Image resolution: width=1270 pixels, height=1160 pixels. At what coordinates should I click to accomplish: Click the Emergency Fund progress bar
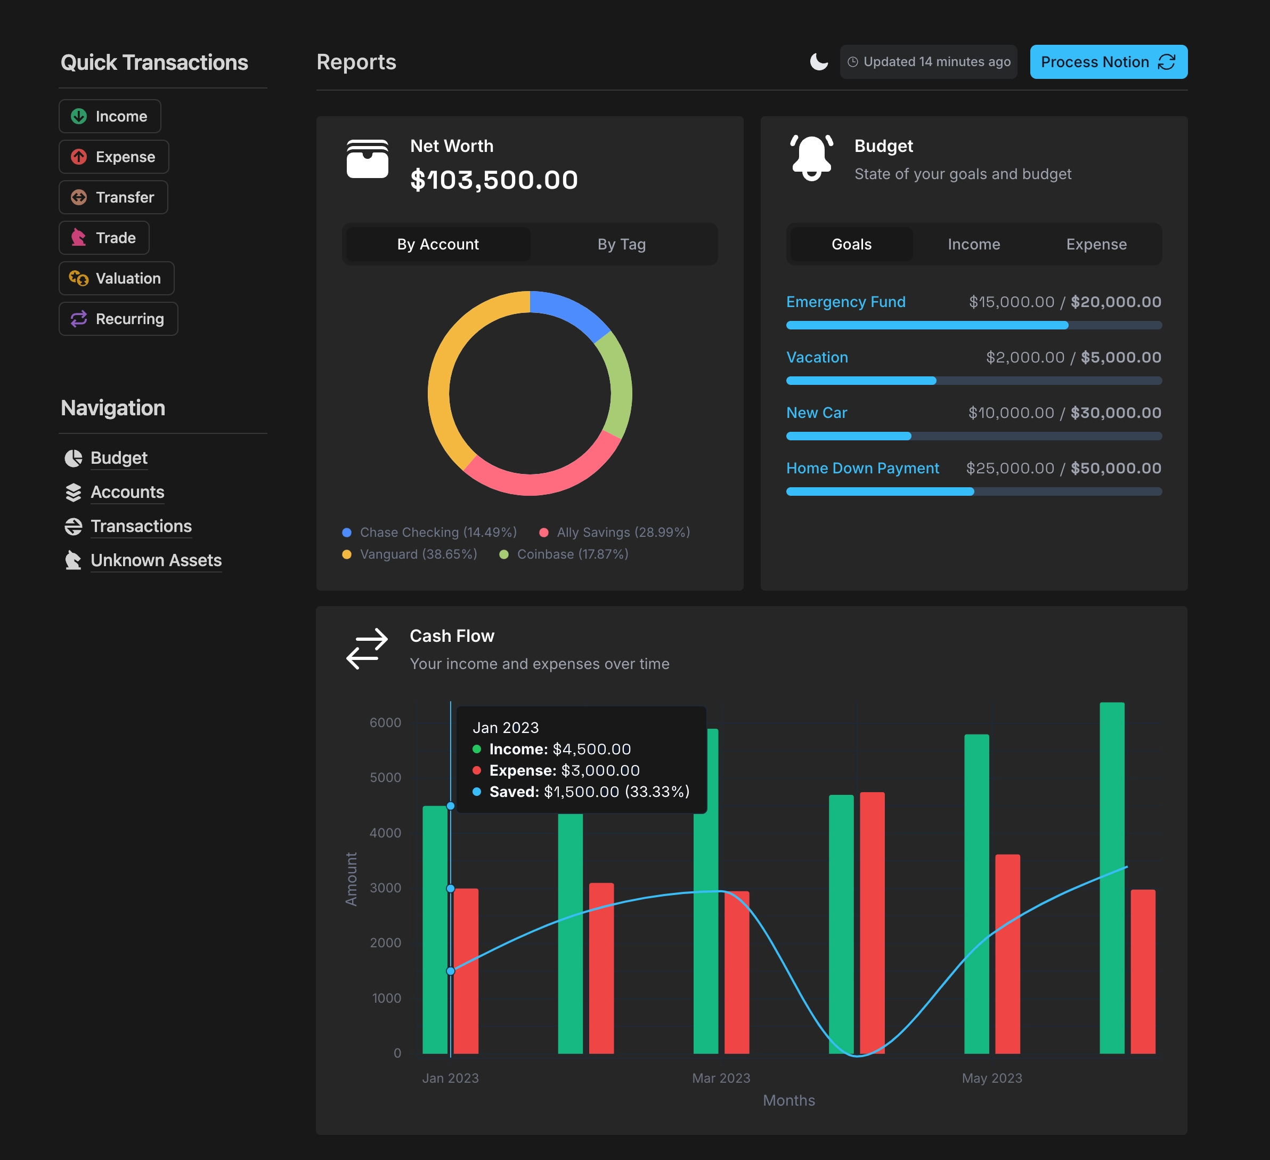pyautogui.click(x=973, y=325)
